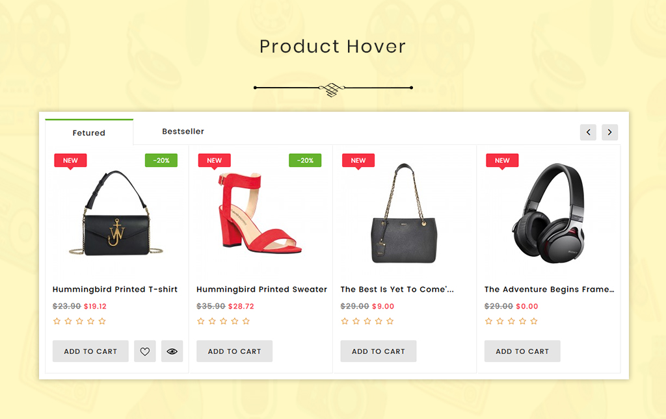The image size is (666, 419).
Task: Open the Hummingbird Printed Sweater title link
Action: pos(261,289)
